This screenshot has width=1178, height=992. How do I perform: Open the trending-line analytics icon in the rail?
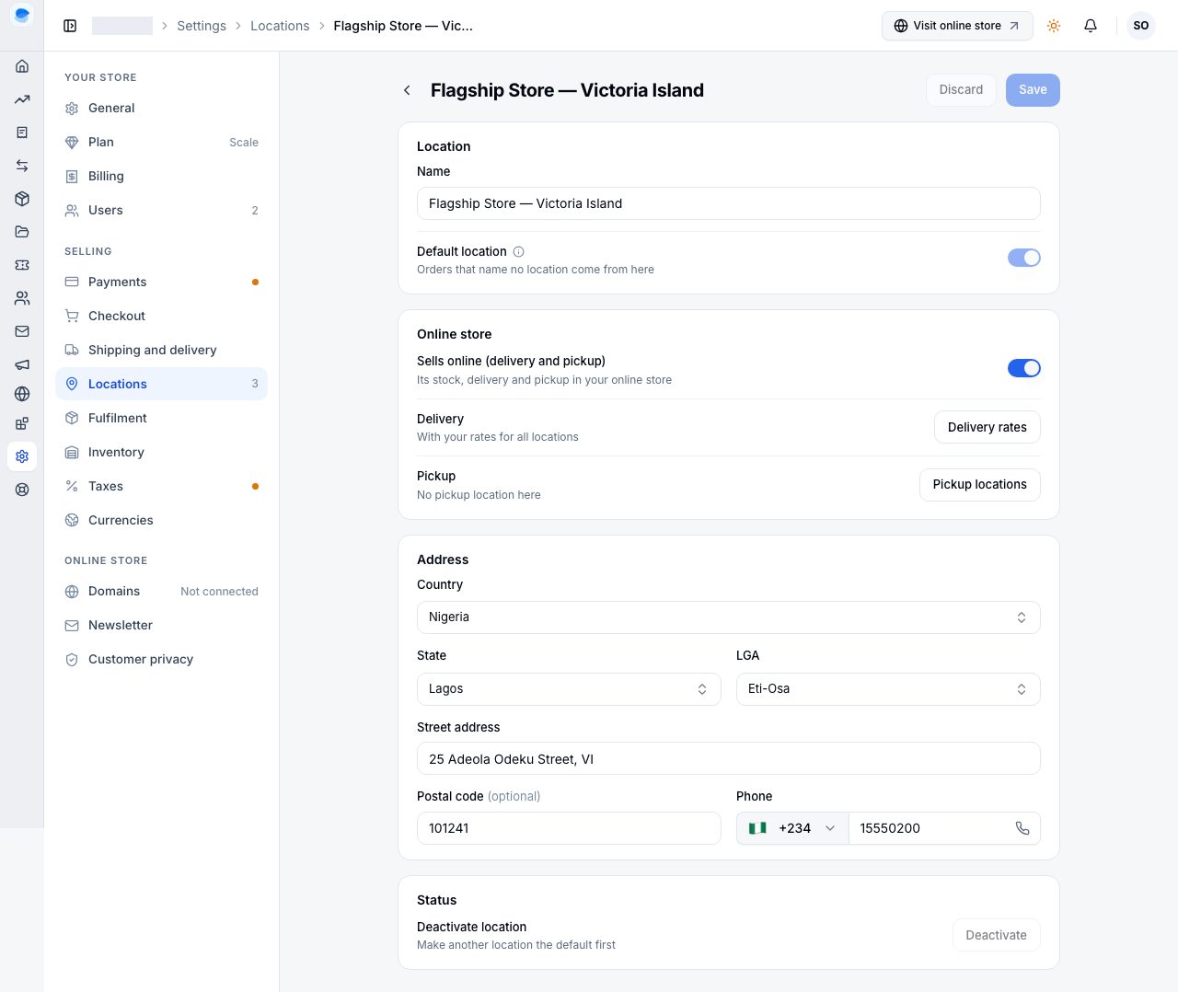coord(22,99)
